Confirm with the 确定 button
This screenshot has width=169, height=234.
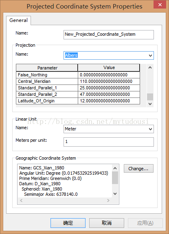tap(68, 223)
